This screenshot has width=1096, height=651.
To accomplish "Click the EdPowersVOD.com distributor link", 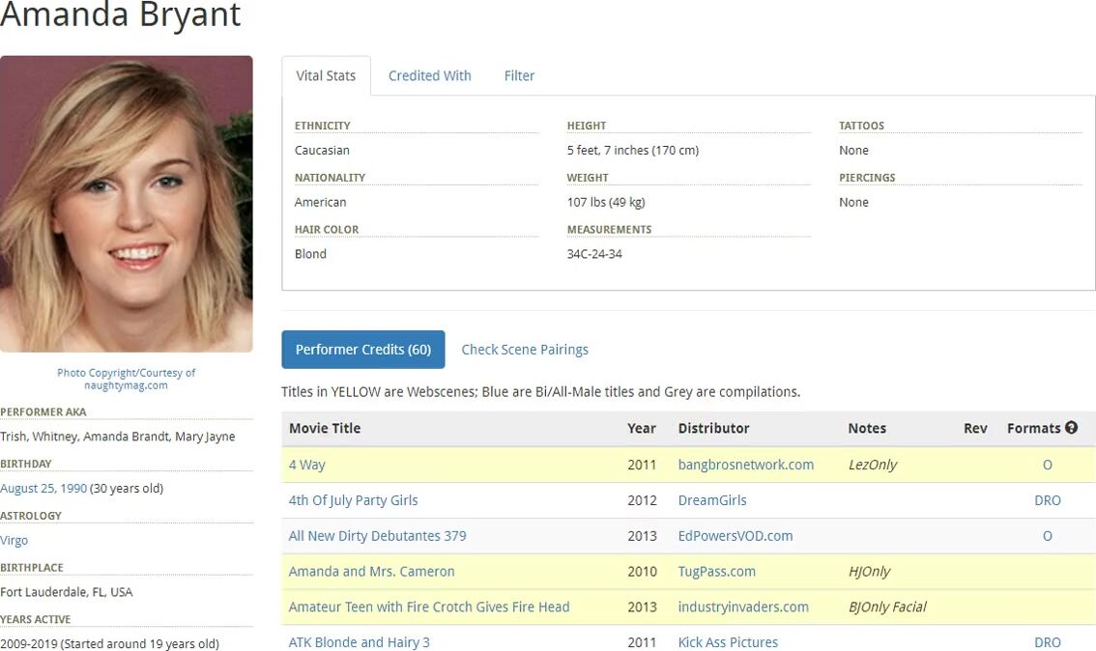I will [735, 536].
